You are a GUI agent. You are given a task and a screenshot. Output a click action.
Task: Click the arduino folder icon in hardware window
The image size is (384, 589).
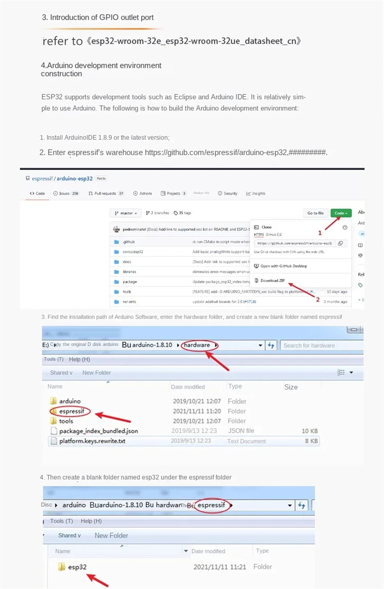tap(53, 401)
